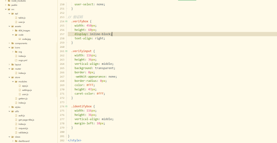The height and width of the screenshot is (143, 277).
Task: Fold the .verifybox rule at line 254
Action: click(x=67, y=21)
